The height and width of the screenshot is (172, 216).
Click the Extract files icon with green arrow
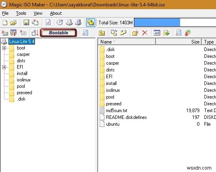(x=167, y=33)
